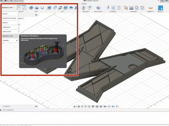
Task: Click the Grid and Snaps icon
Action: pos(97,106)
